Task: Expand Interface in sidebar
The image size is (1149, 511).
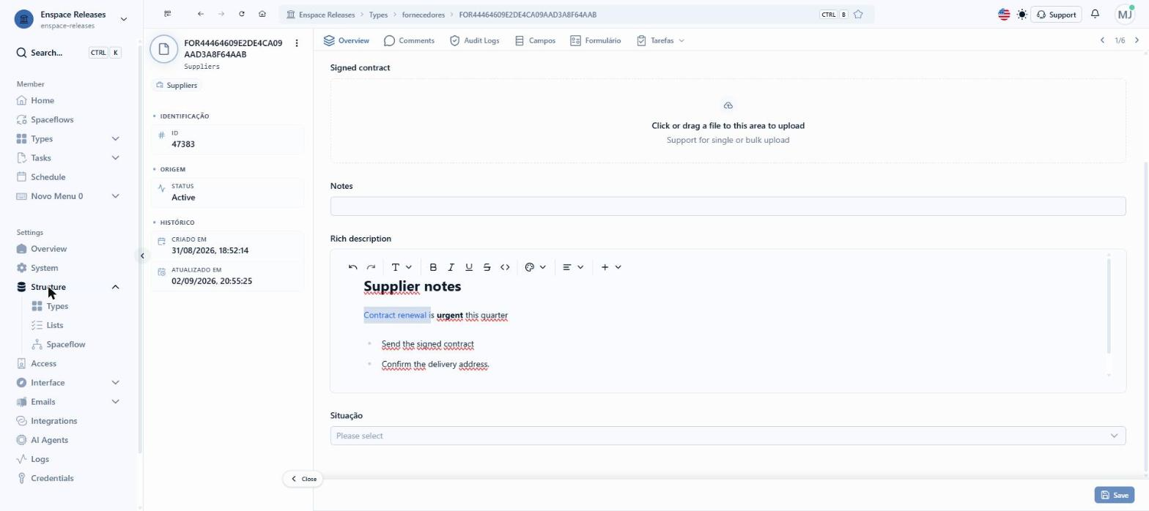Action: click(69, 382)
